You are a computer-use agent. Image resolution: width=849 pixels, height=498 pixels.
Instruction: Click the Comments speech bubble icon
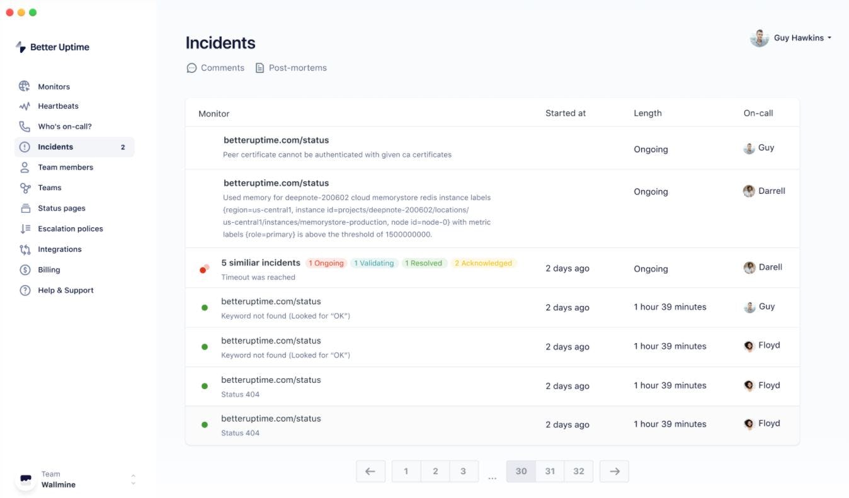(191, 67)
